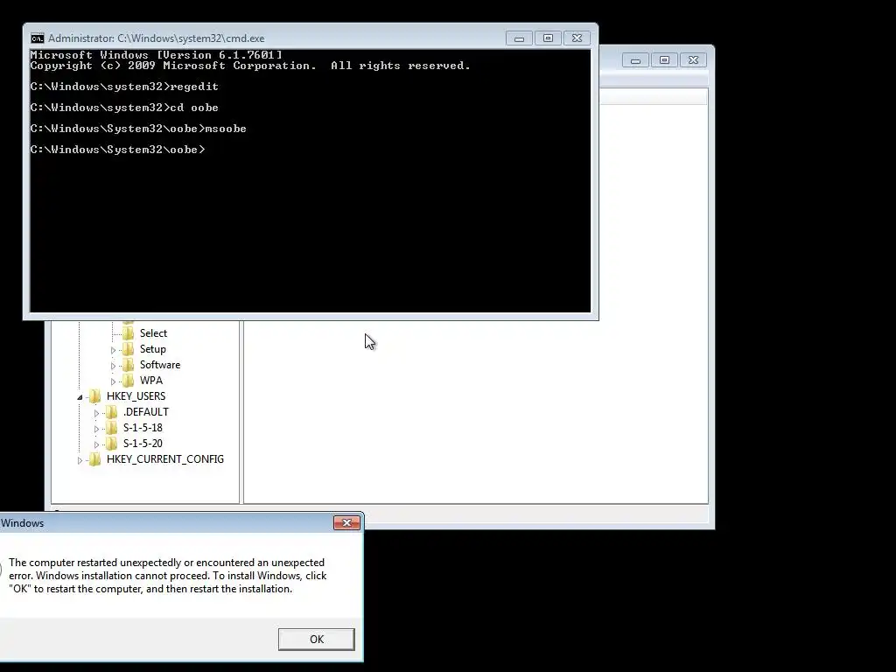Select the S-1-5-20 key label
896x672 pixels.
pyautogui.click(x=143, y=444)
